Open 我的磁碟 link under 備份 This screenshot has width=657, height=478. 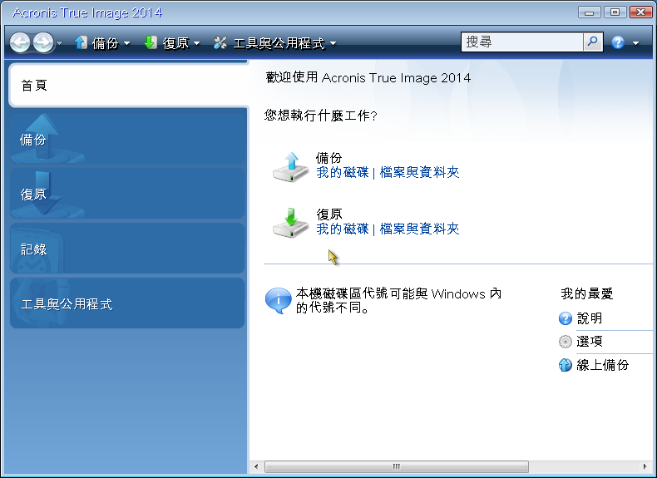(x=343, y=172)
